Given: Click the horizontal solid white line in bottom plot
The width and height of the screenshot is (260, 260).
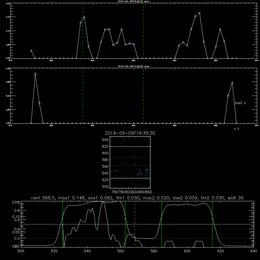Looking at the screenshot, I should pos(137,224).
